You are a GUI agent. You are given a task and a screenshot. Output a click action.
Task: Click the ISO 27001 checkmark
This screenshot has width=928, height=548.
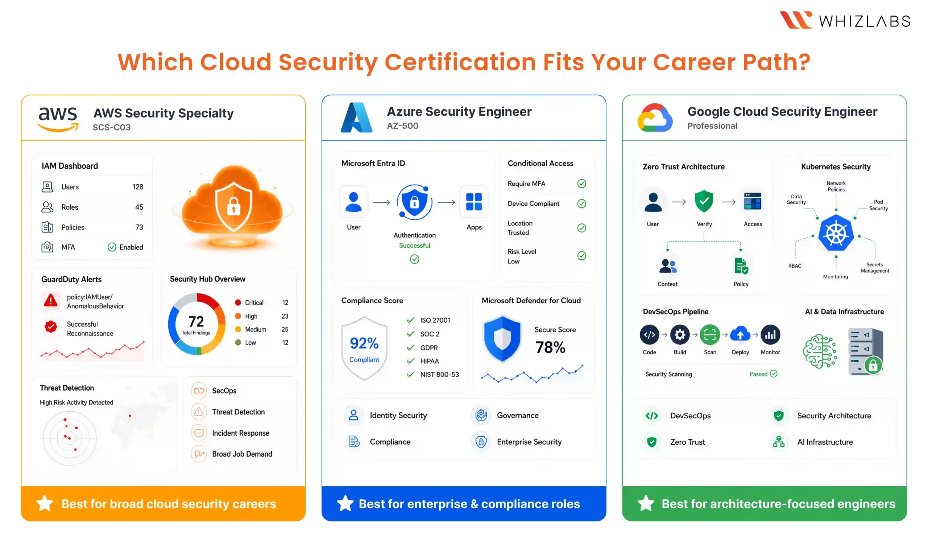pyautogui.click(x=410, y=320)
